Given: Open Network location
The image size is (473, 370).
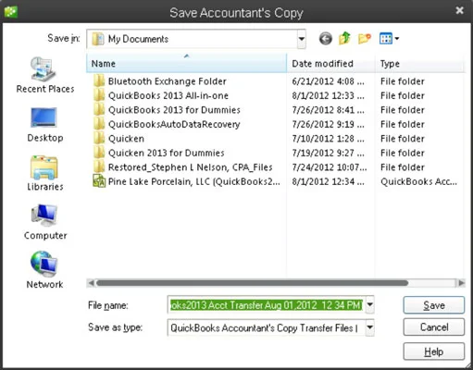Looking at the screenshot, I should [45, 270].
